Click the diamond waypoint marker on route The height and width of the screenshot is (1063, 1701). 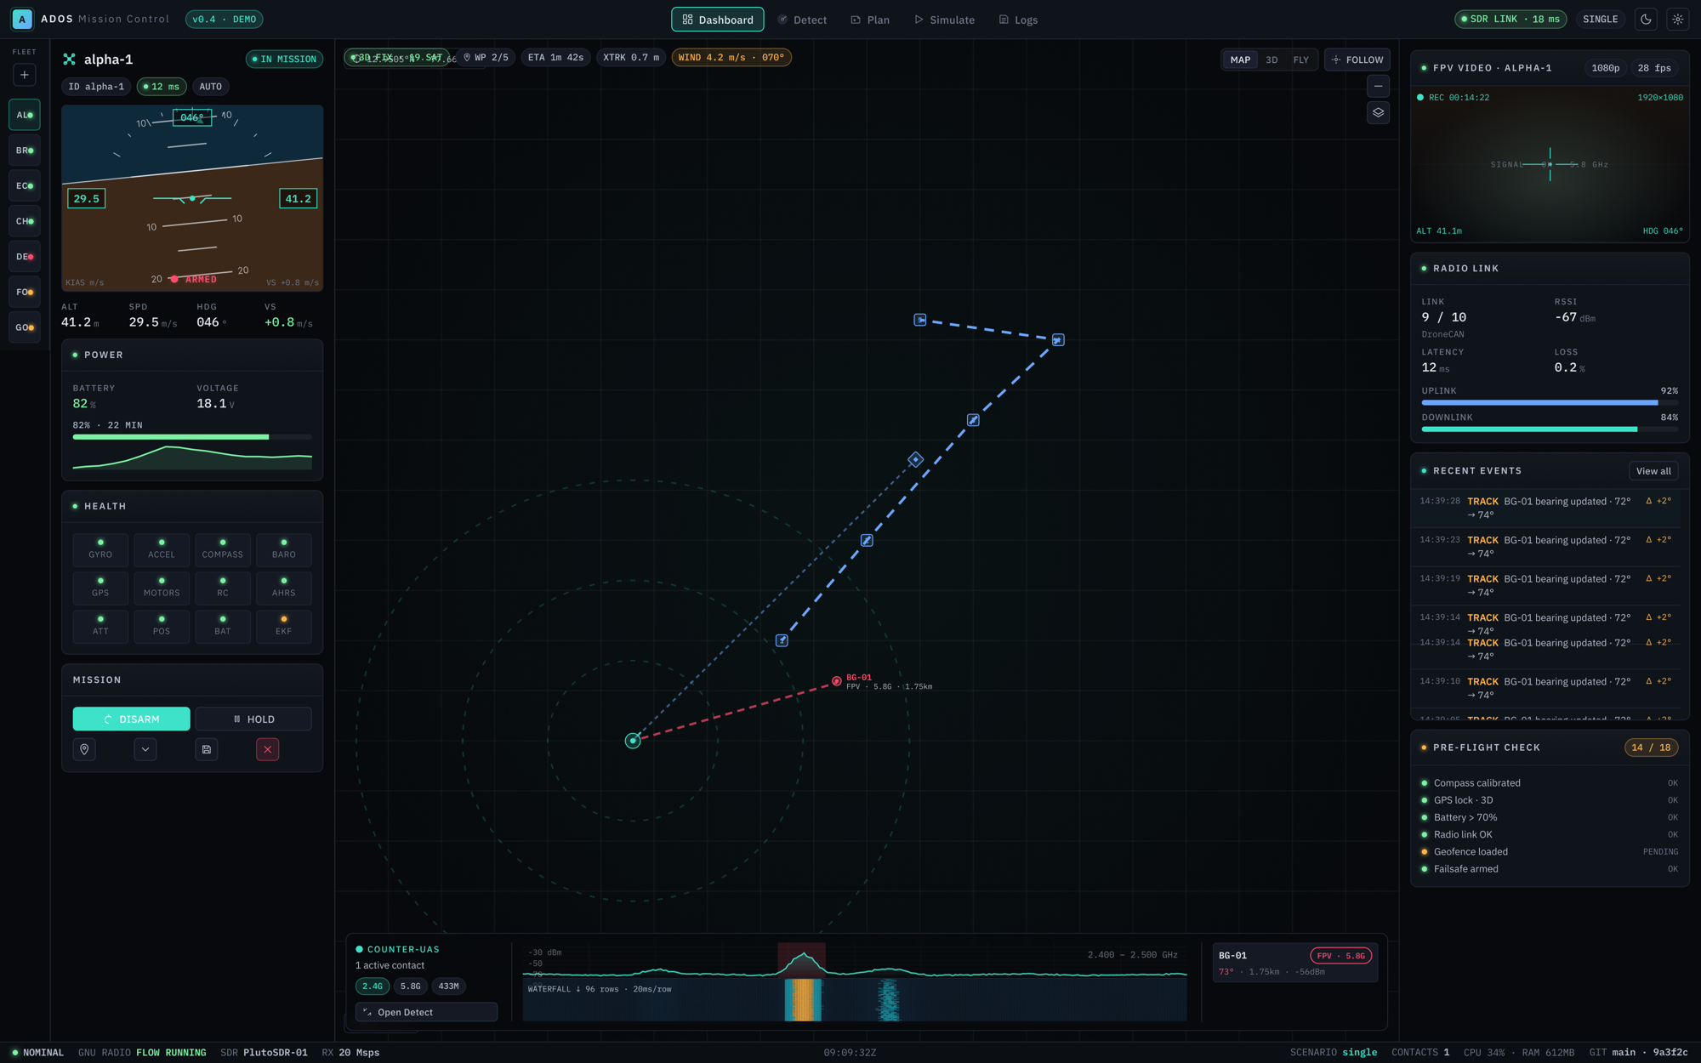(915, 459)
